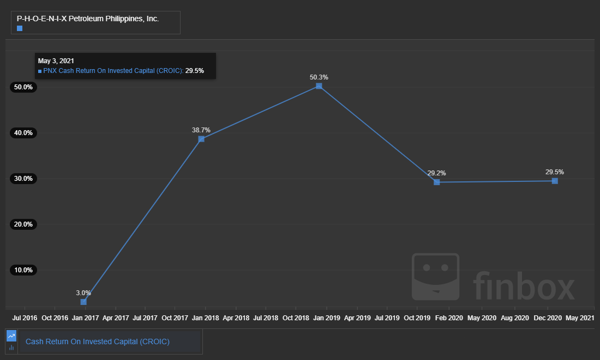Click the Apr 2018 x-axis label
The width and height of the screenshot is (600, 360).
pyautogui.click(x=236, y=318)
